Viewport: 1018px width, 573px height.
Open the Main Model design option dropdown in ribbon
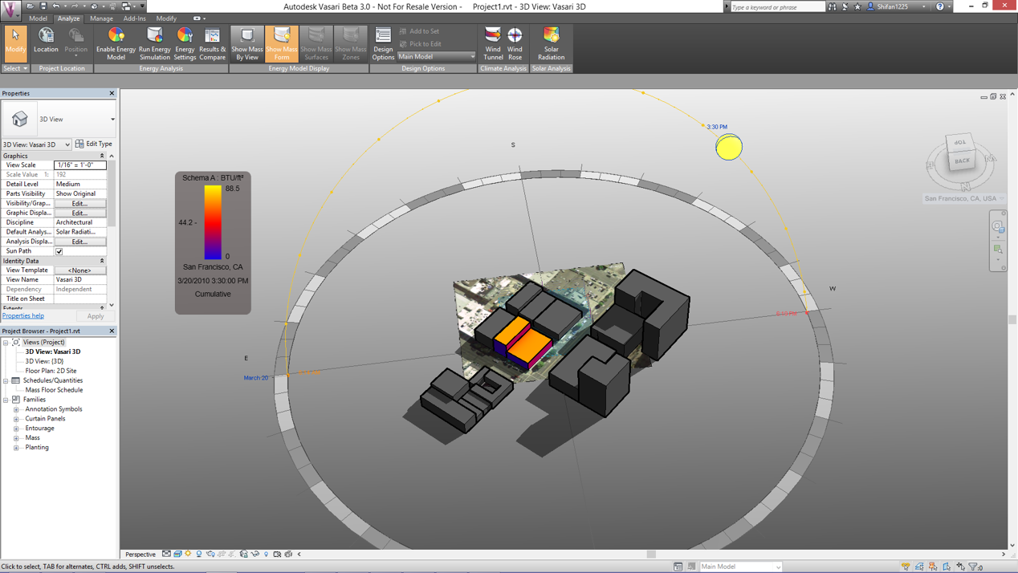pyautogui.click(x=436, y=56)
